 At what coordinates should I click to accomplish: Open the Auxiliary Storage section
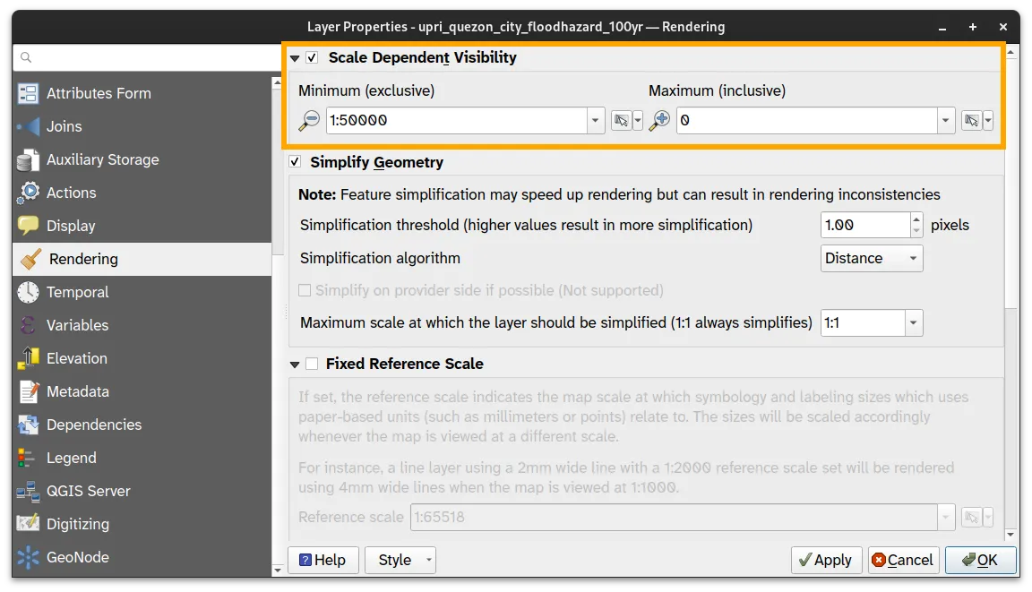click(102, 159)
